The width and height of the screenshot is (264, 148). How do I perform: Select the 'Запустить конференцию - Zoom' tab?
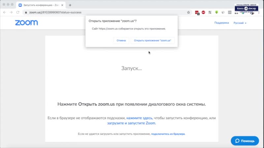41,5
